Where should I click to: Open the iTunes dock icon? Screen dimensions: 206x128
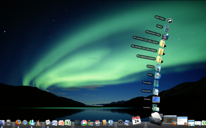pos(111,122)
